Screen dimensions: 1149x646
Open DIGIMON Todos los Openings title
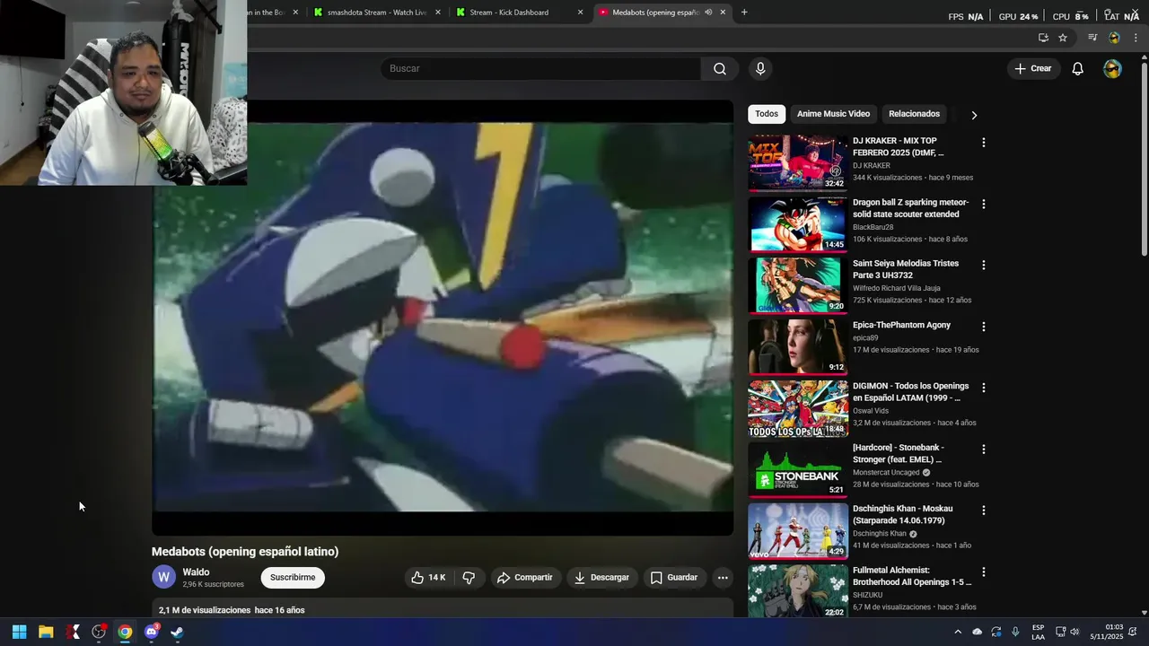pyautogui.click(x=910, y=392)
